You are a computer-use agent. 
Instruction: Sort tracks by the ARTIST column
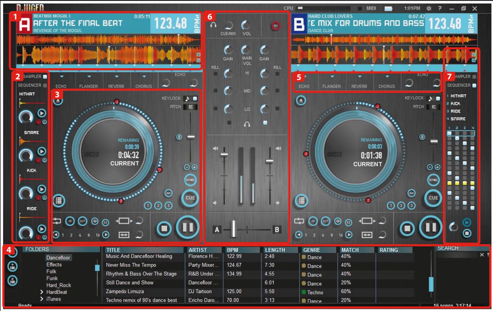205,250
